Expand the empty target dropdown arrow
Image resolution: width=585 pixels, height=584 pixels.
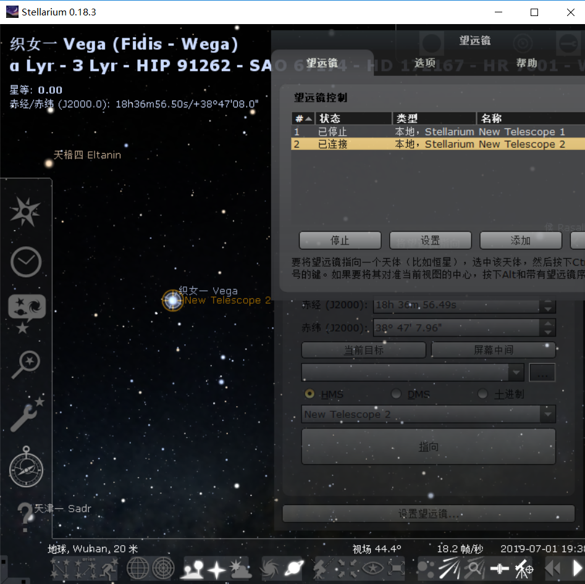tap(516, 372)
